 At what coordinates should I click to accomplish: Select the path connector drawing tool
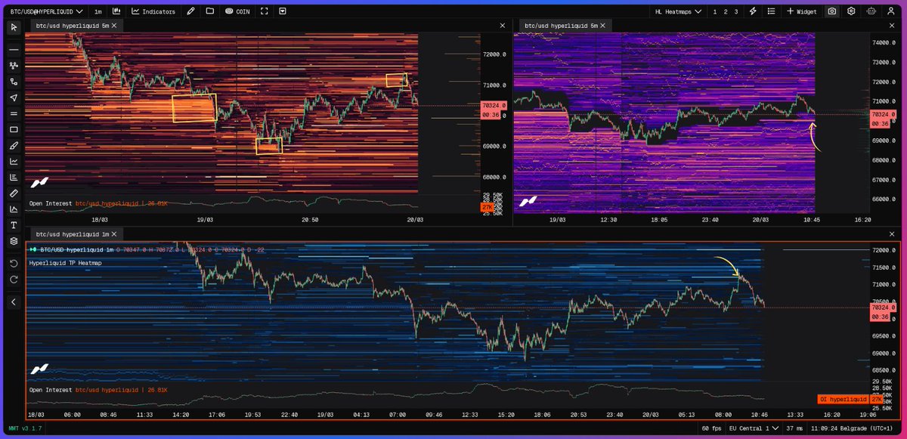pos(14,82)
